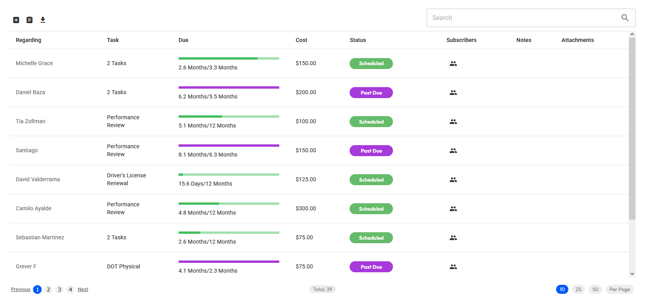Click the Total: 39 indicator

(x=322, y=290)
